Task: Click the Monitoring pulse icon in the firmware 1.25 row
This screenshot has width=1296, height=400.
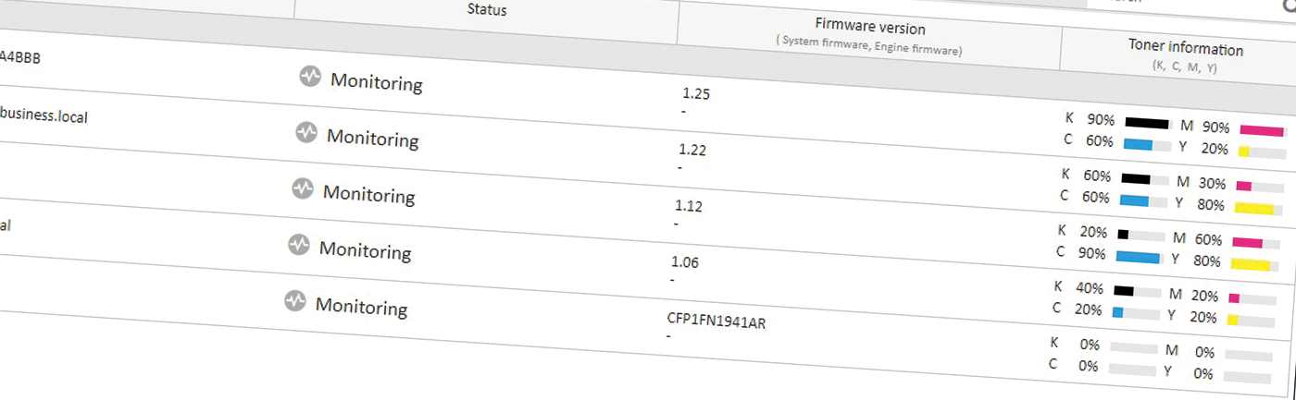Action: pyautogui.click(x=310, y=77)
